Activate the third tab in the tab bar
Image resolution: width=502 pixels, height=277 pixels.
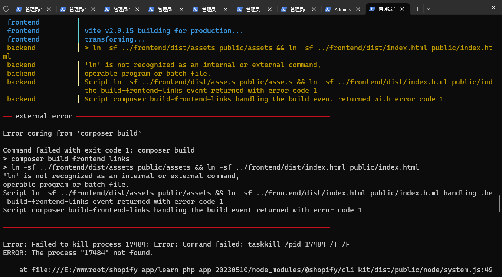[x=122, y=9]
